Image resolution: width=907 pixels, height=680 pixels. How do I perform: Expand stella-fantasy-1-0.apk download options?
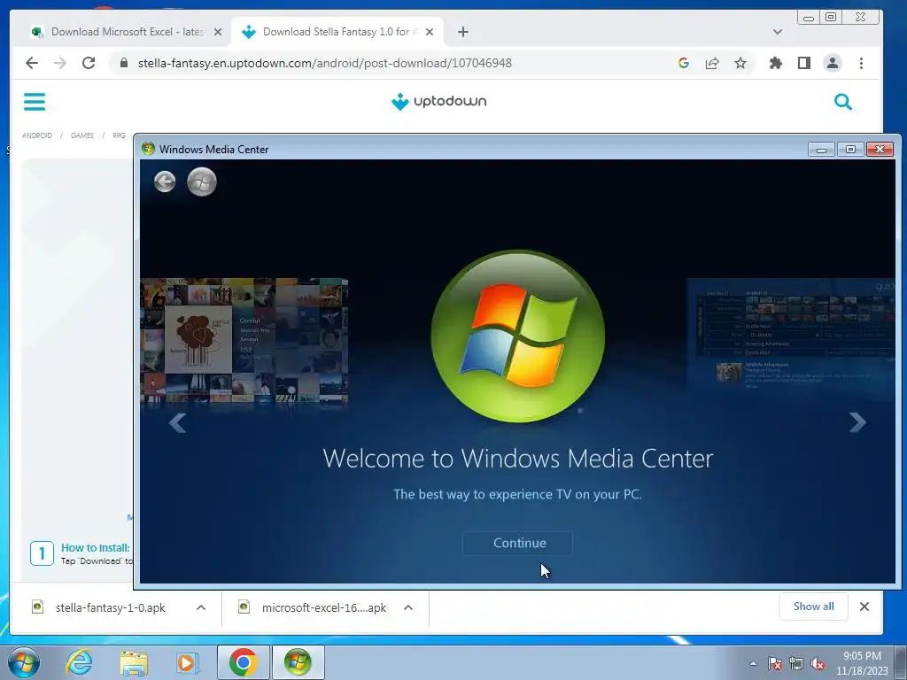point(201,607)
